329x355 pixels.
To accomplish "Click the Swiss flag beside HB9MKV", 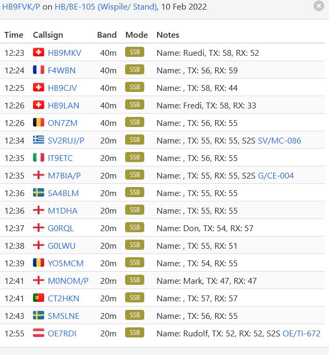I will click(x=38, y=52).
